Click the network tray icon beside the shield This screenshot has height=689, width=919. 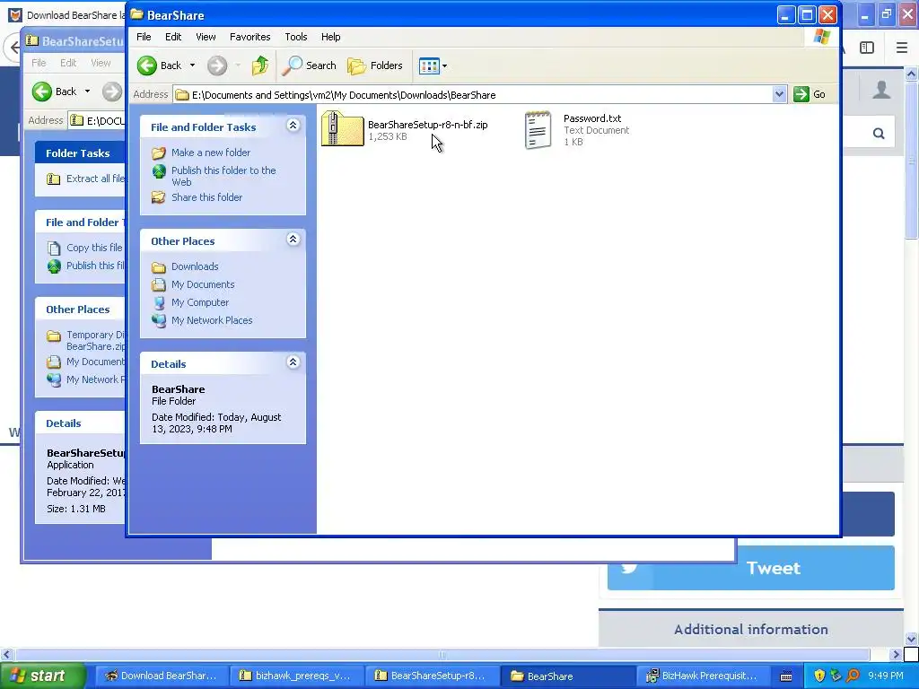836,676
